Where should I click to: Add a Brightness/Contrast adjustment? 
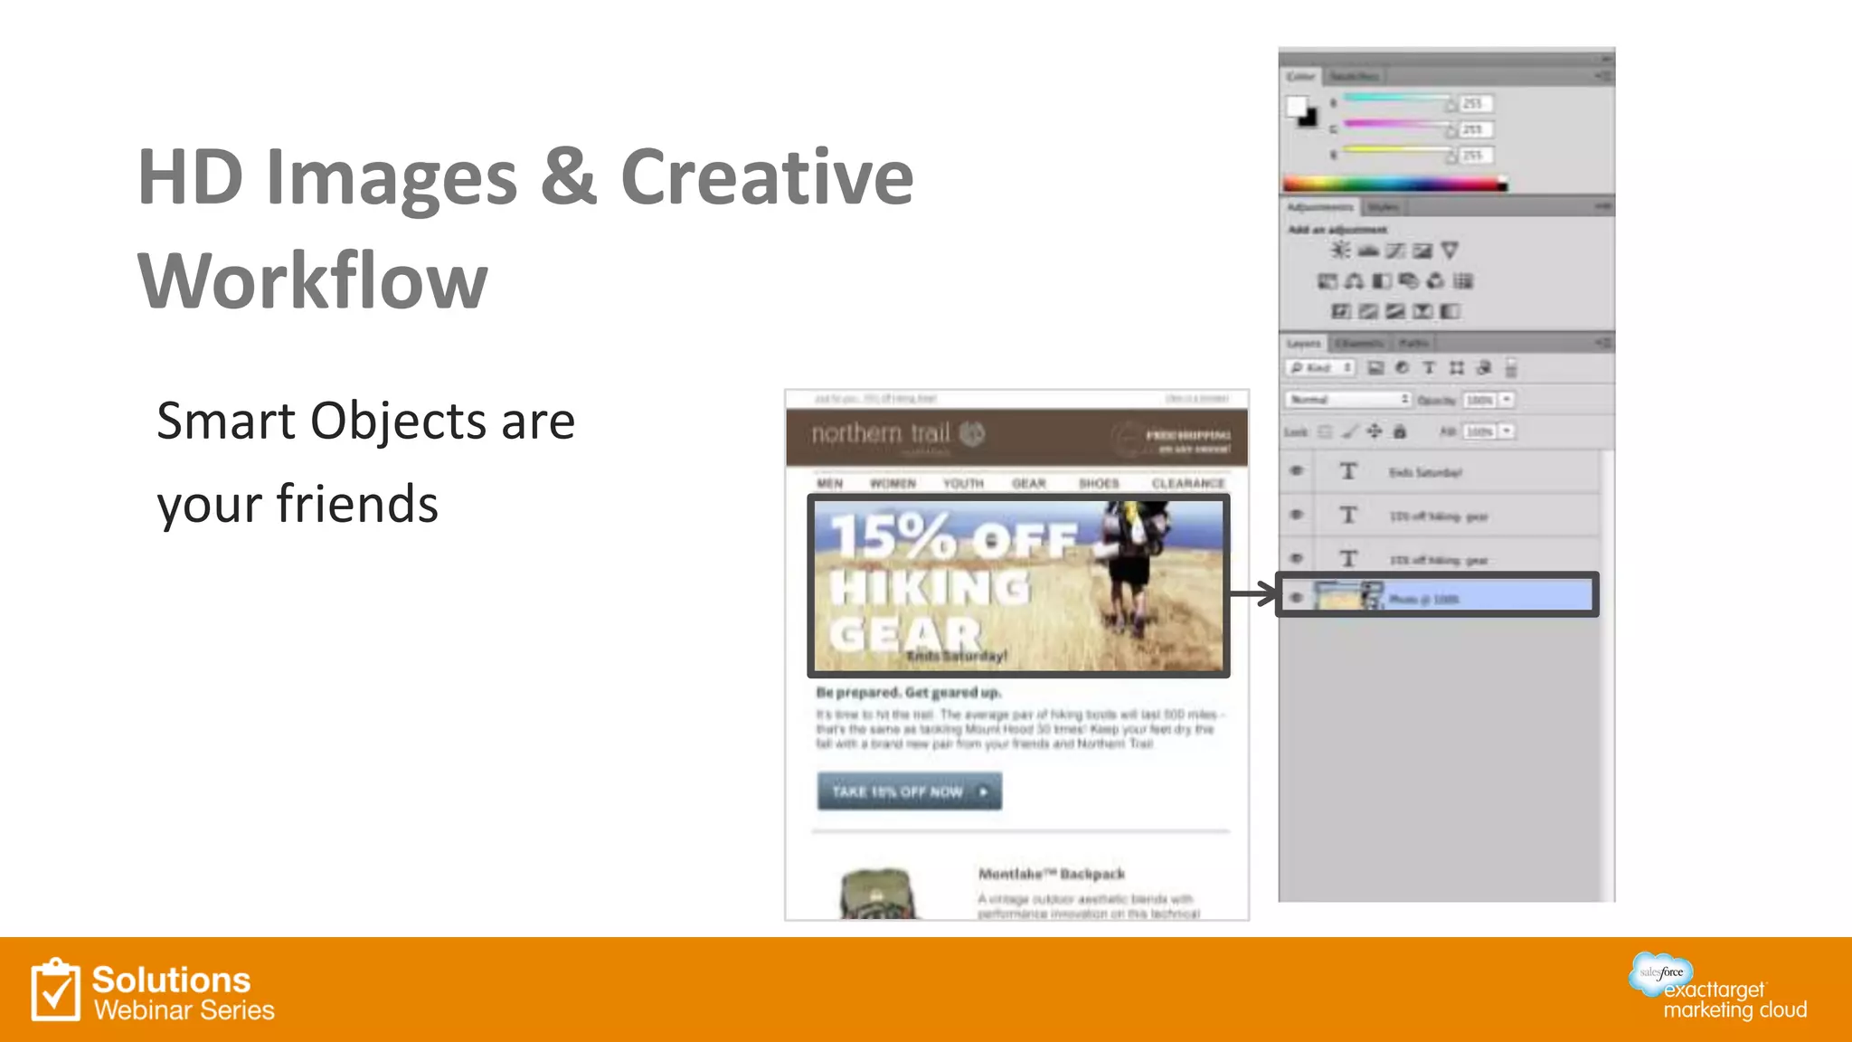(x=1340, y=251)
